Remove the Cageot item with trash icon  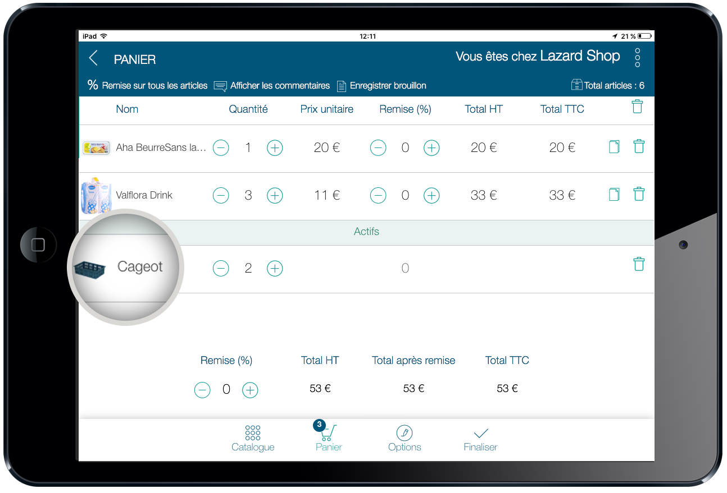coord(638,264)
